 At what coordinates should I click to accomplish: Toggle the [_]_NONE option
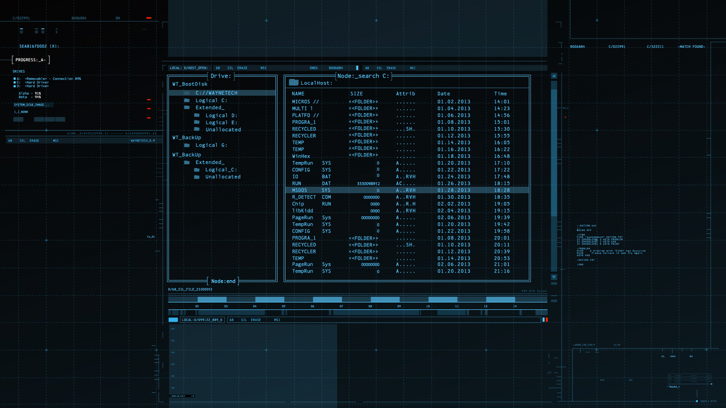pyautogui.click(x=21, y=112)
